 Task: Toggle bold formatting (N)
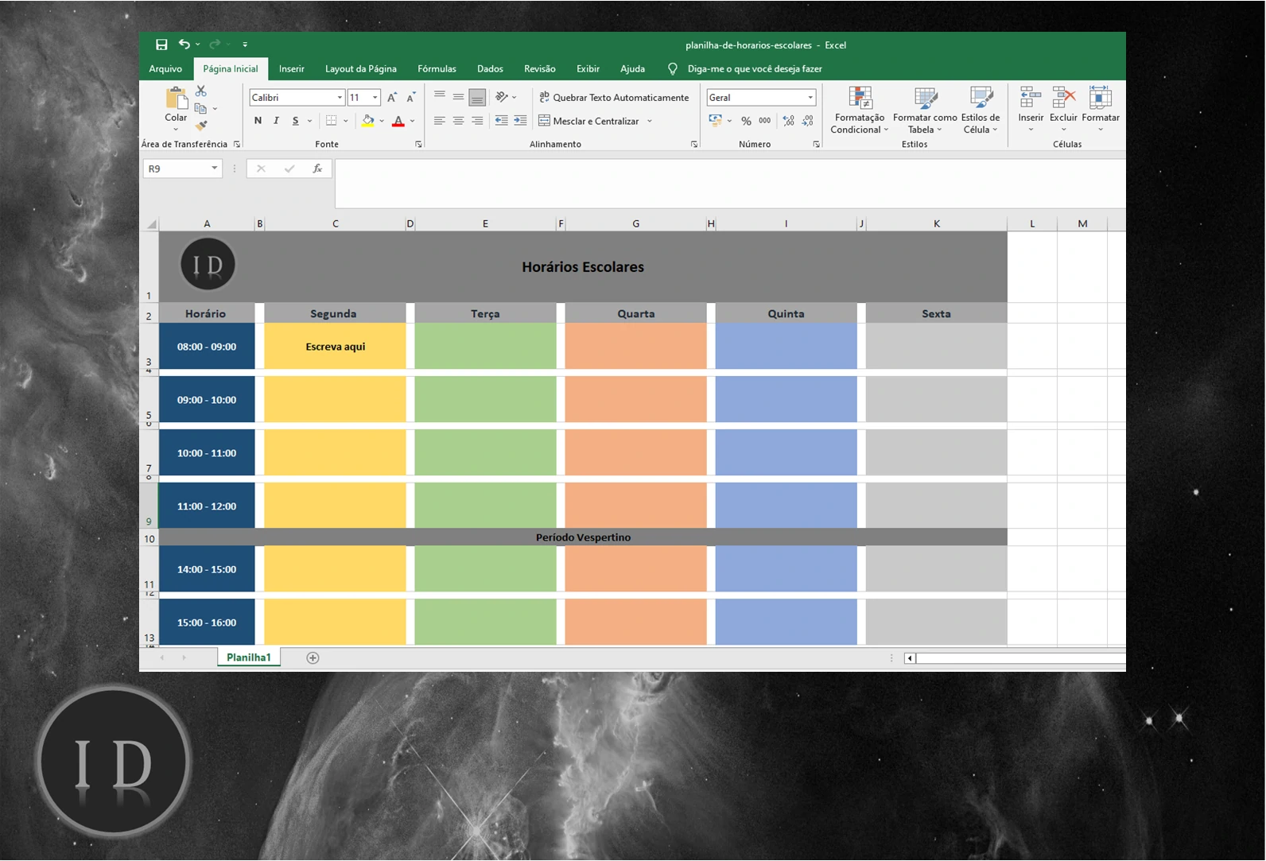[258, 121]
